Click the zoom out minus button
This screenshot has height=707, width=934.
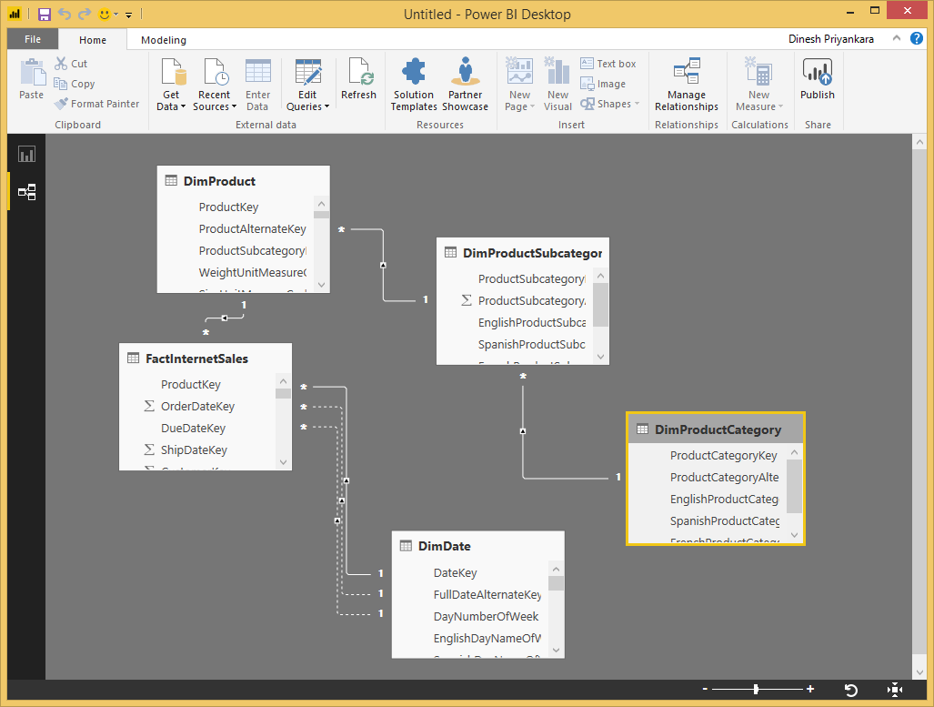(x=705, y=689)
